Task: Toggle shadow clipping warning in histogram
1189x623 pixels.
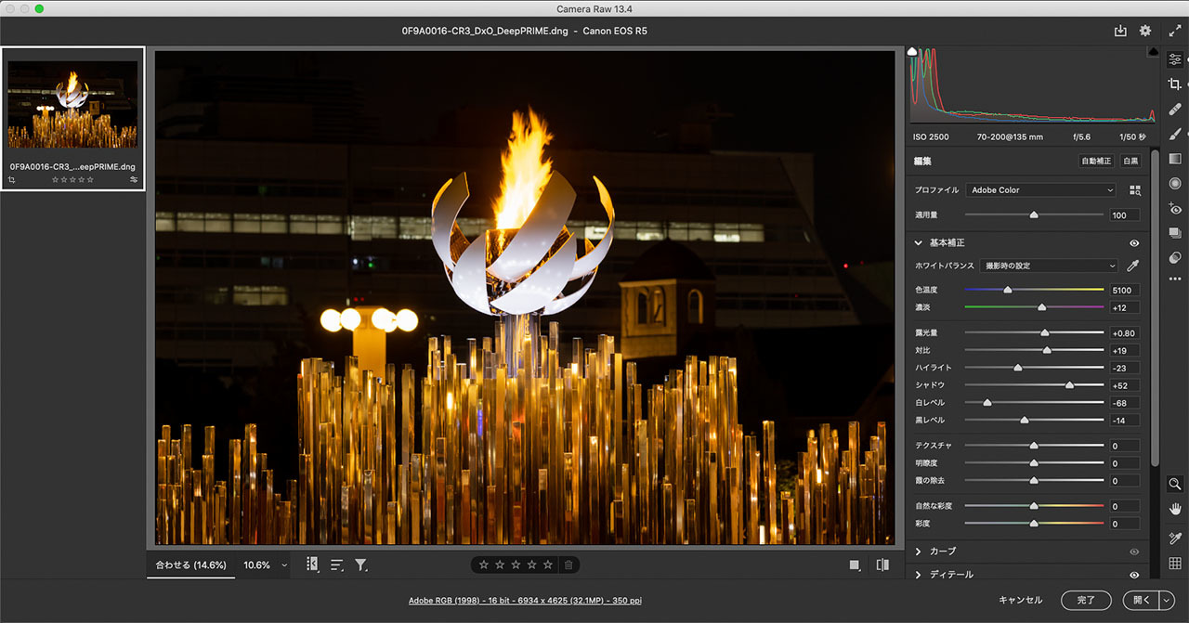Action: click(x=912, y=51)
